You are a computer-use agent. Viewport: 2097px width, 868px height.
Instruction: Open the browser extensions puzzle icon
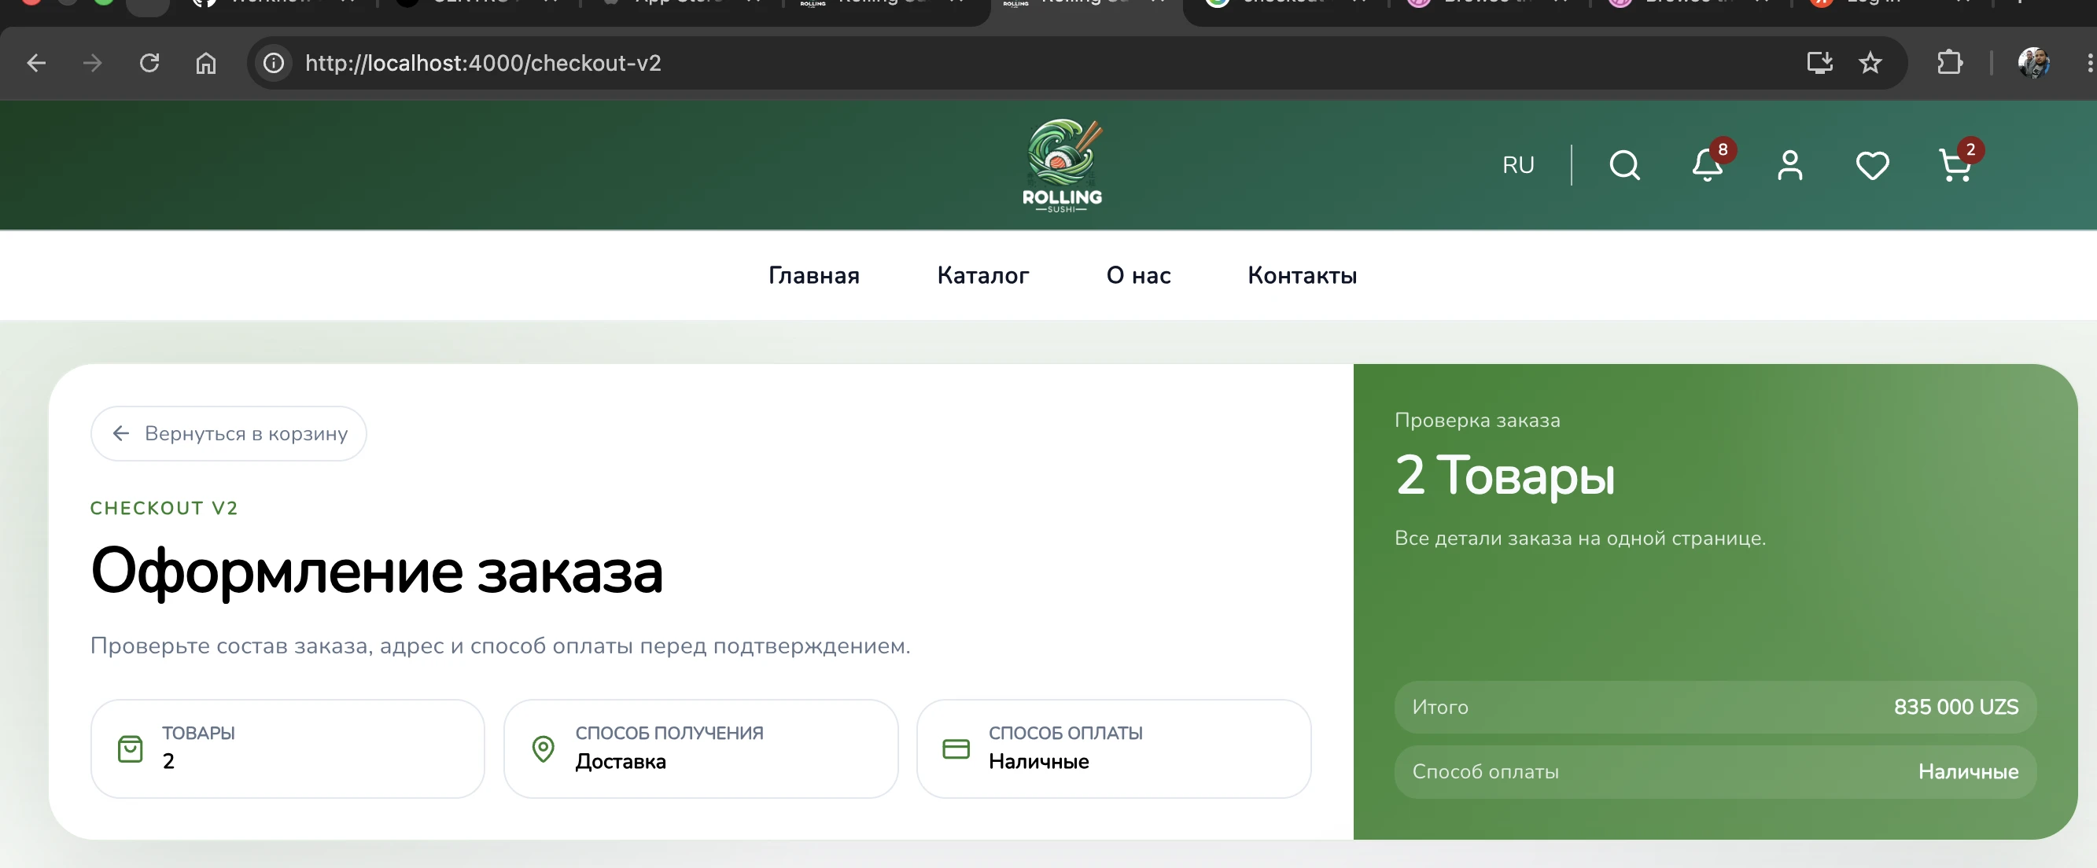click(1949, 63)
